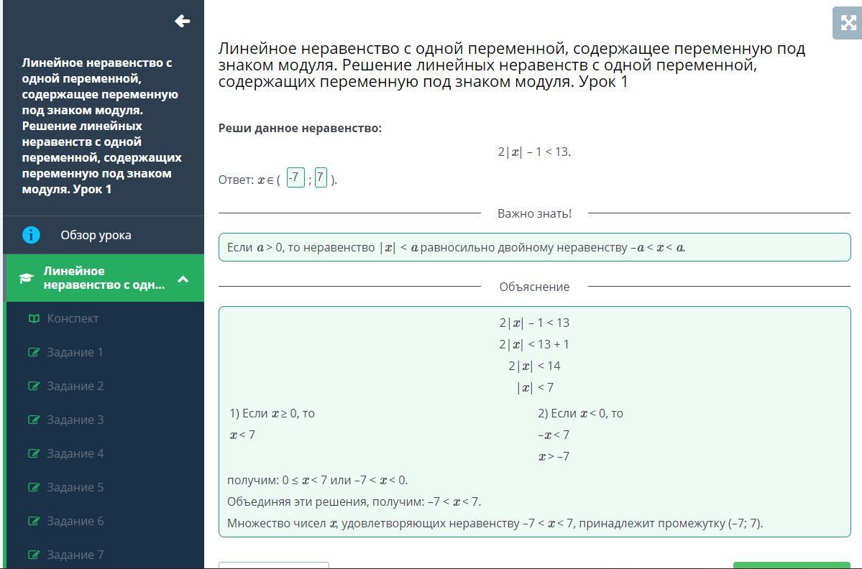Click the graduation cap icon in the green section
The width and height of the screenshot is (862, 569).
[x=27, y=278]
